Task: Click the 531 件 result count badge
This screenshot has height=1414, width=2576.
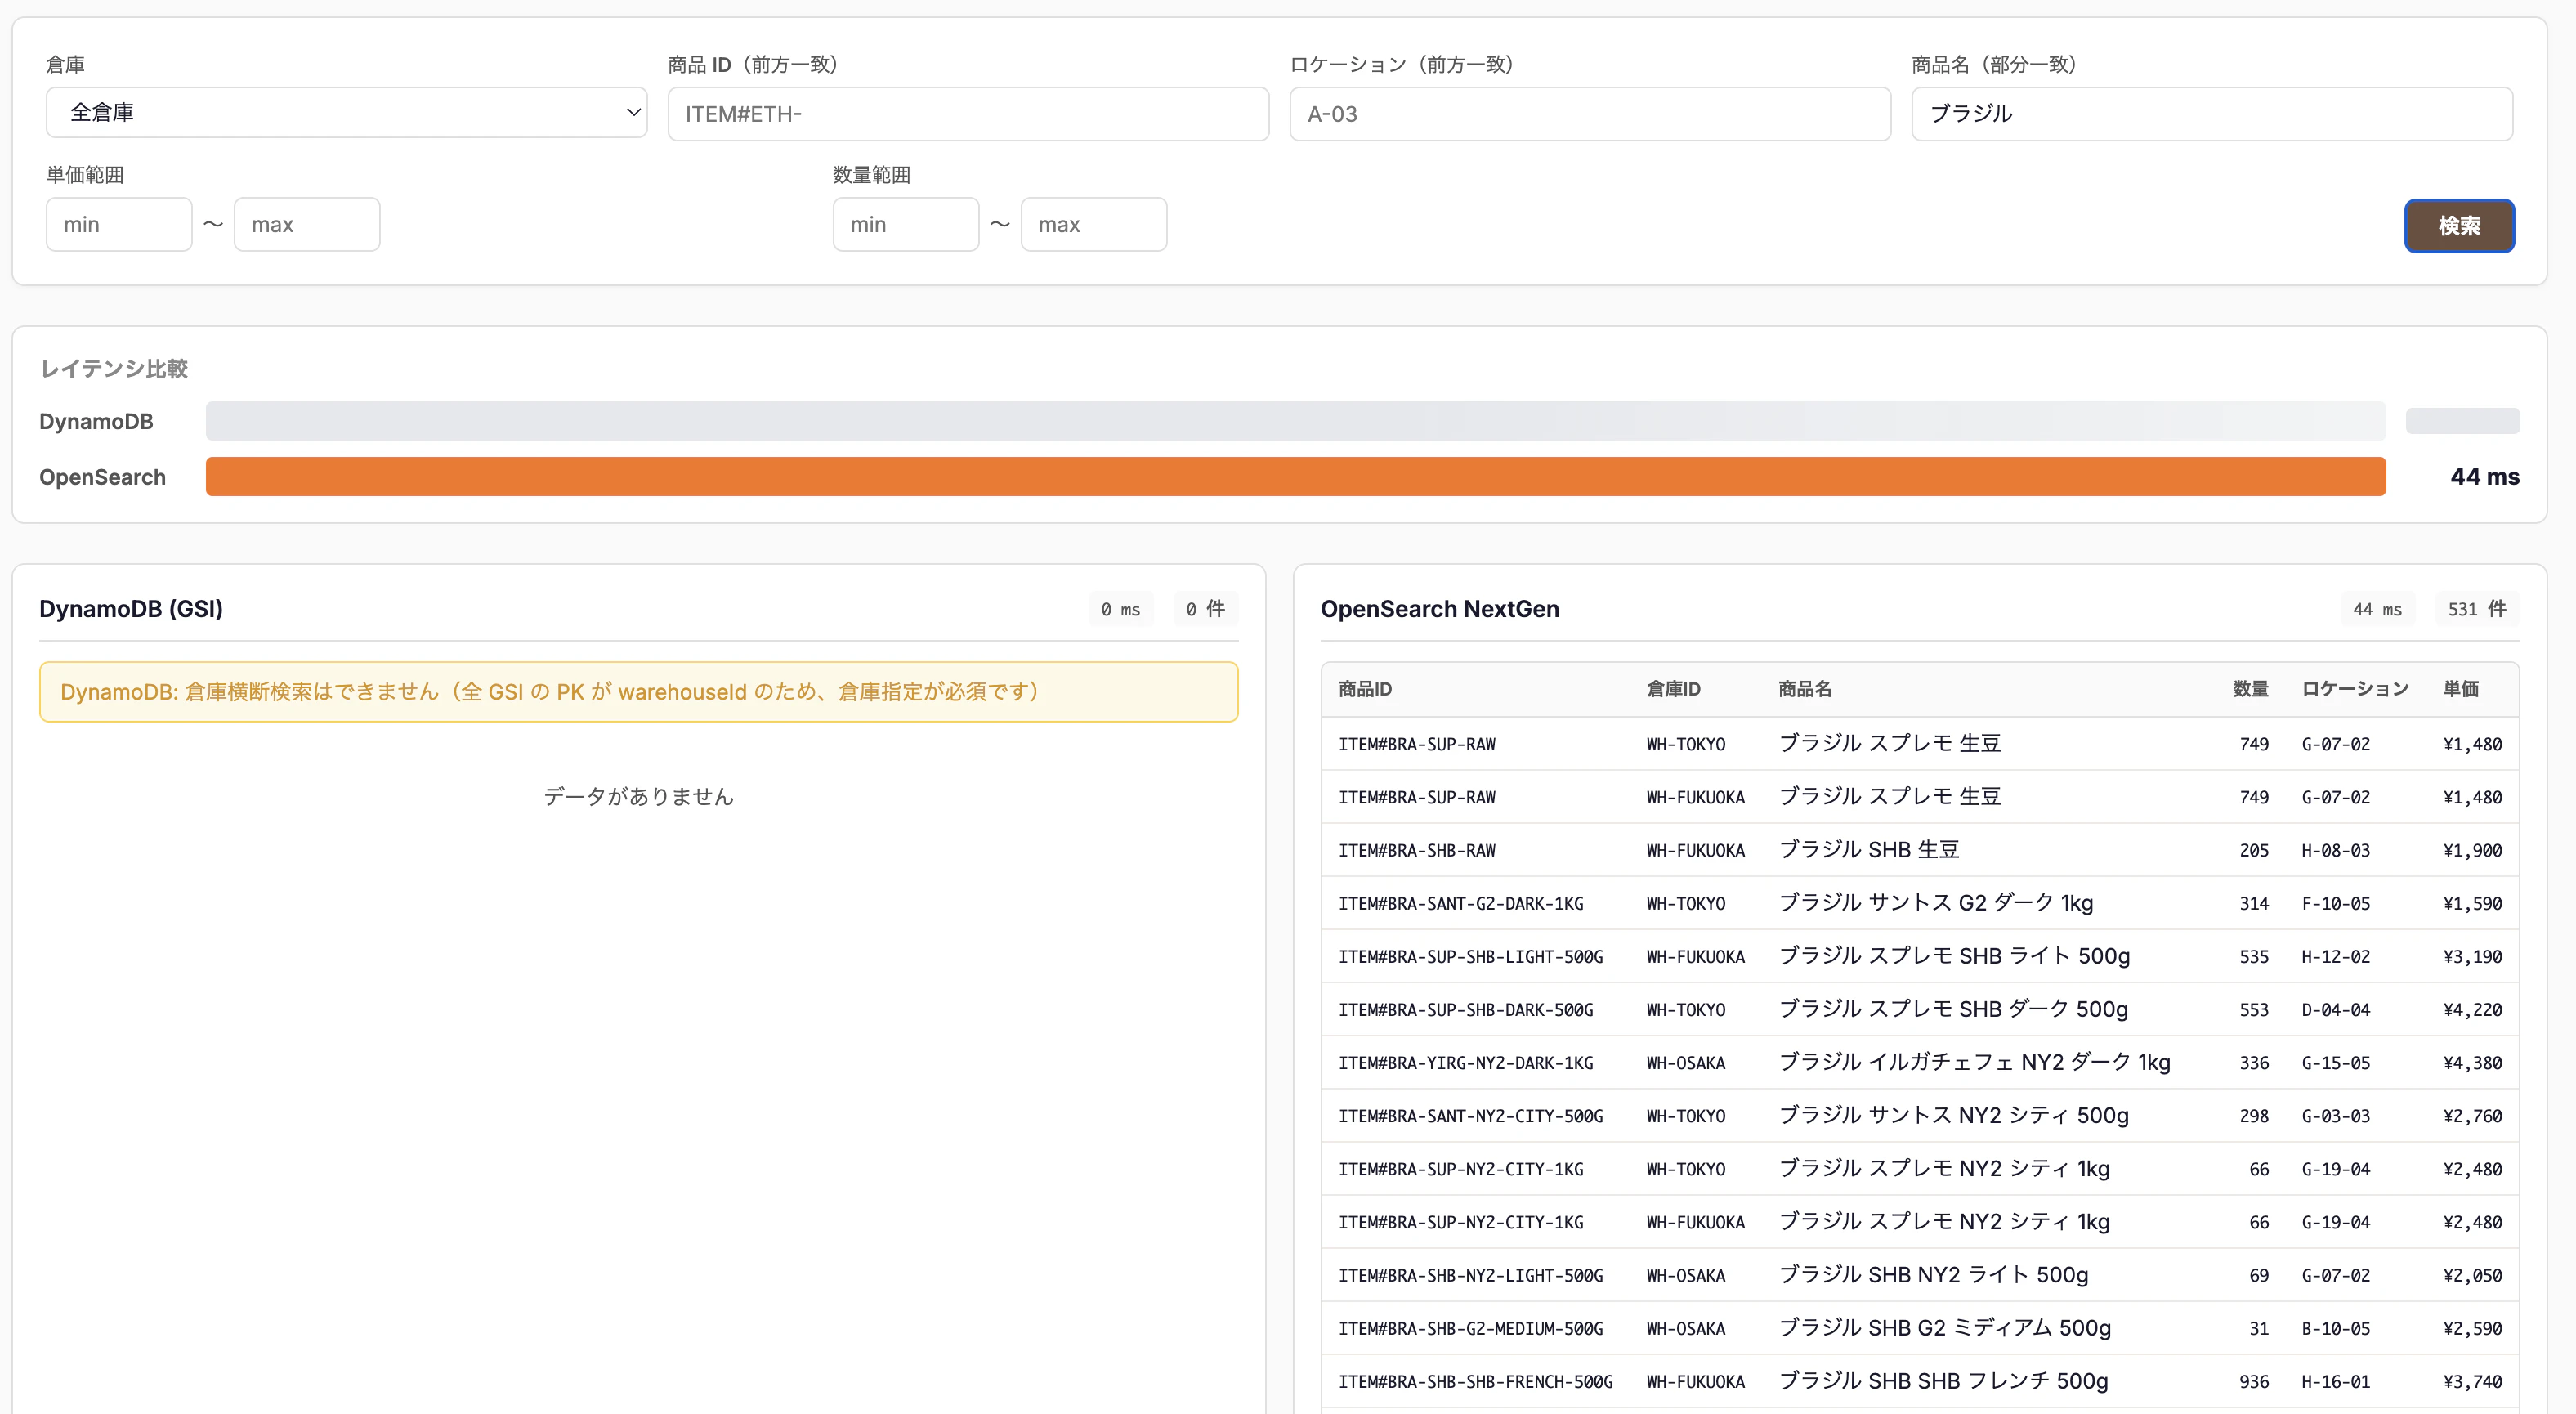Action: tap(2477, 609)
